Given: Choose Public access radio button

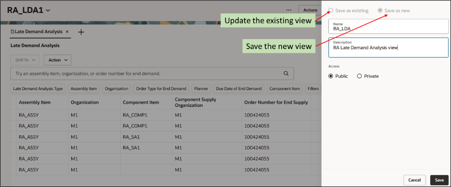Looking at the screenshot, I should click(x=331, y=76).
